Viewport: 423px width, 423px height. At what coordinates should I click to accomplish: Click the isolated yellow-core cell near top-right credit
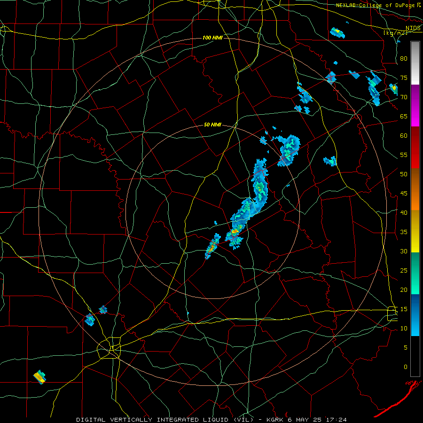(337, 32)
